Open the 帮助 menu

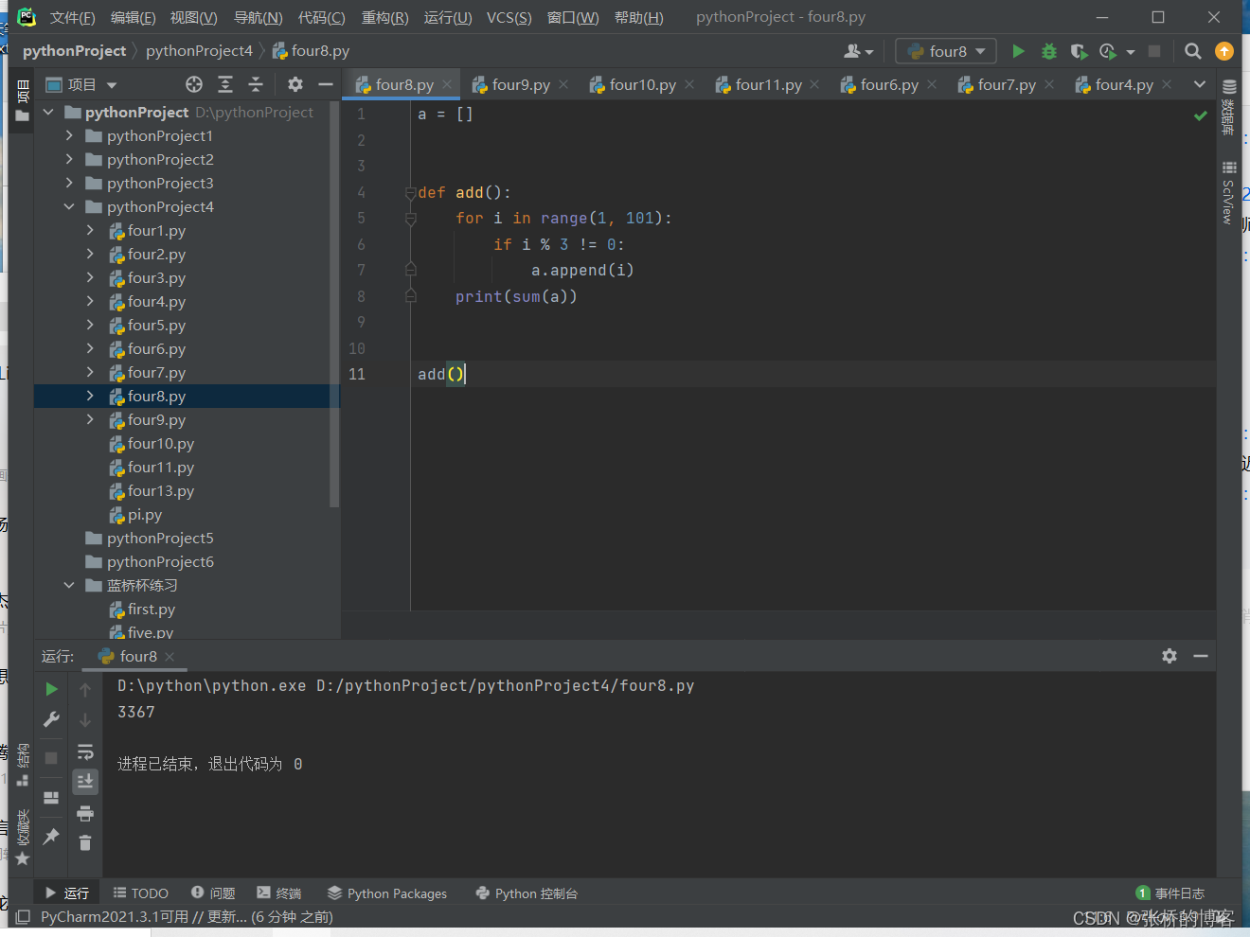[x=638, y=16]
